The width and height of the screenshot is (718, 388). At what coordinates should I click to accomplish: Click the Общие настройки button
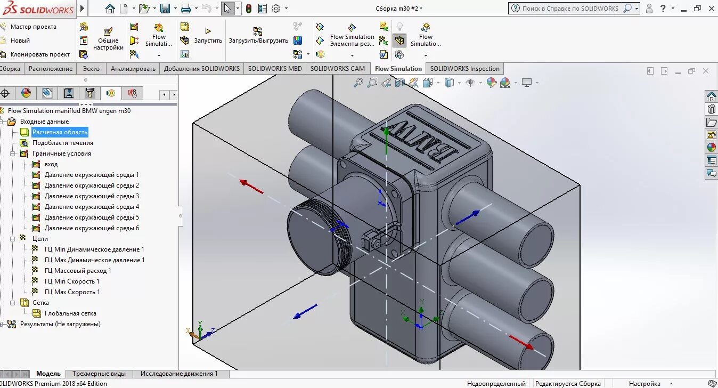(108, 40)
